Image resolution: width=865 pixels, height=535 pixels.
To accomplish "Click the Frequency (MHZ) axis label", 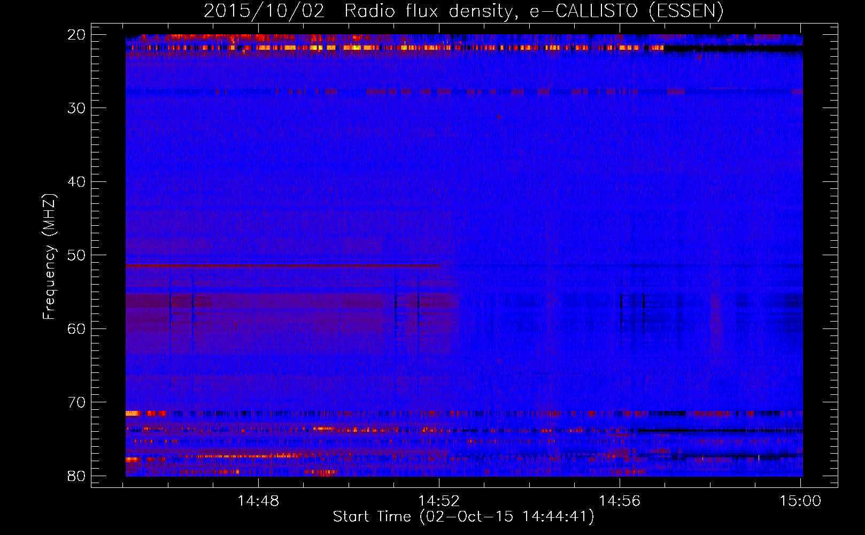I will [x=49, y=256].
